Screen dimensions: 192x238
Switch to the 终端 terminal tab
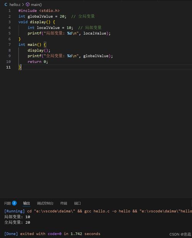click(x=64, y=203)
